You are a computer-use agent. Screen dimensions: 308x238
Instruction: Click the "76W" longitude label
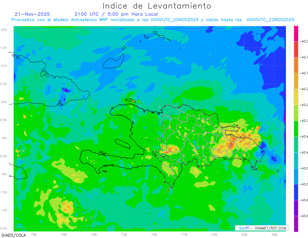click(34, 235)
